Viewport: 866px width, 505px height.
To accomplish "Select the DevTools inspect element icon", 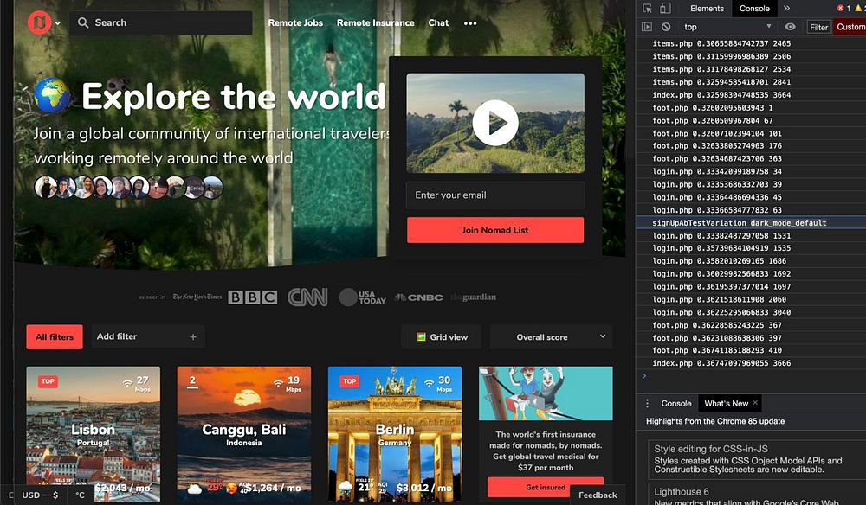I will click(647, 9).
